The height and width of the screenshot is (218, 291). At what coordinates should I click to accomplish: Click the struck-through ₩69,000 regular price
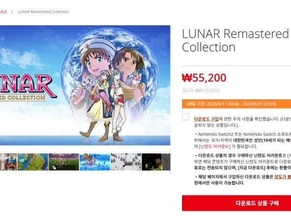point(208,91)
